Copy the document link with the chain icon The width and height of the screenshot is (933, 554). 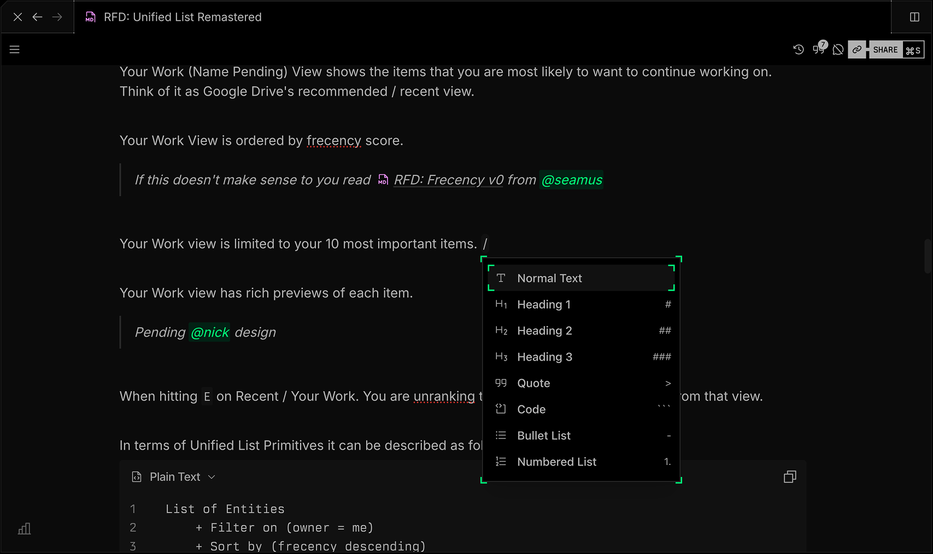click(x=857, y=50)
